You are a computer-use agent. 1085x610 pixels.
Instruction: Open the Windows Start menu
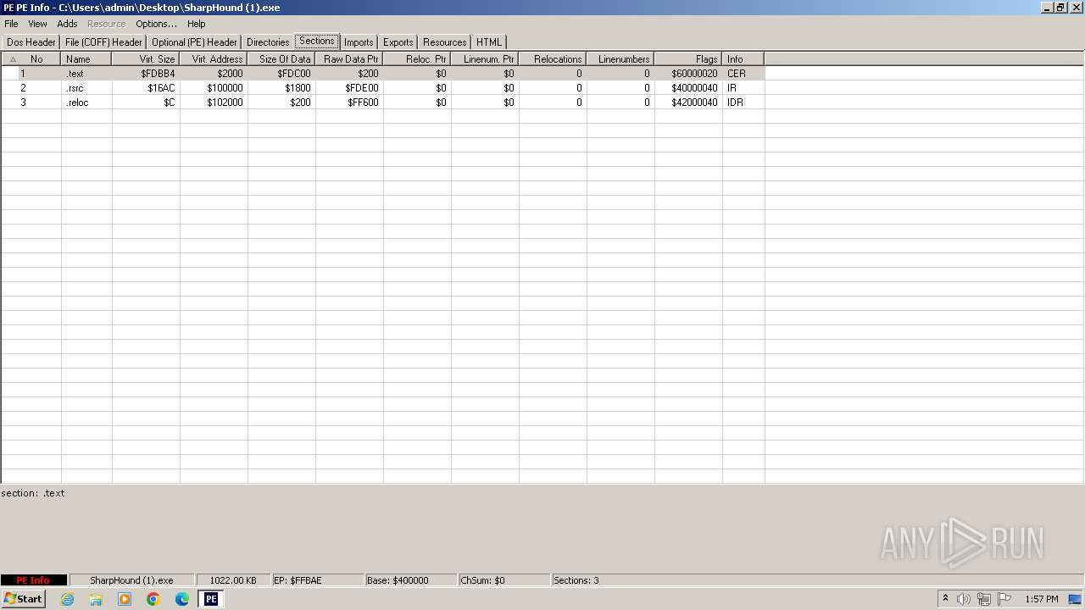pos(23,599)
